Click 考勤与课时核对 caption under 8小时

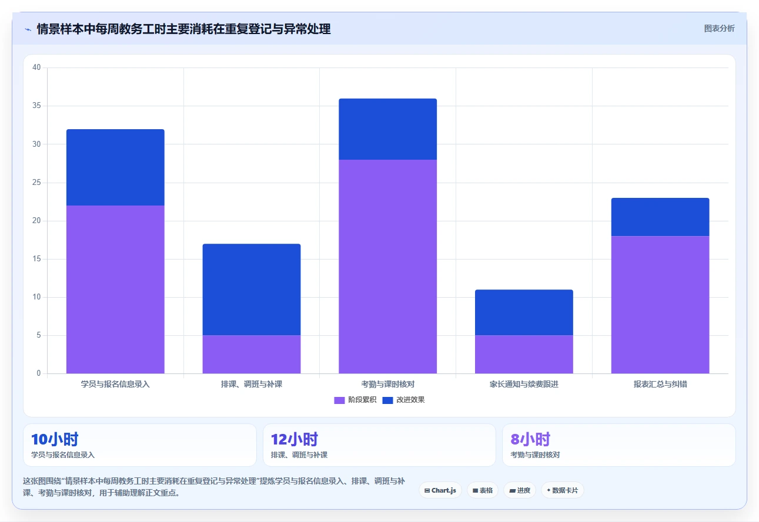[535, 455]
